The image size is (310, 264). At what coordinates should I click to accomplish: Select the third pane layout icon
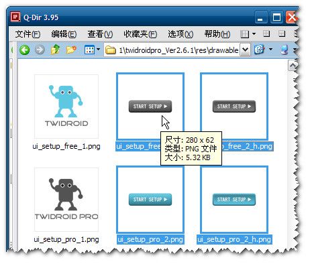tap(282, 34)
